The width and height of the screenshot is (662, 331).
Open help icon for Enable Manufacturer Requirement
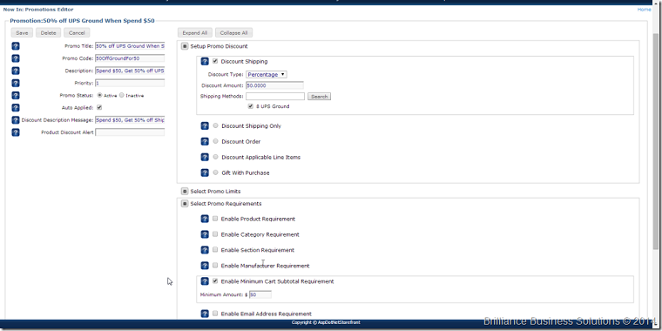[205, 266]
